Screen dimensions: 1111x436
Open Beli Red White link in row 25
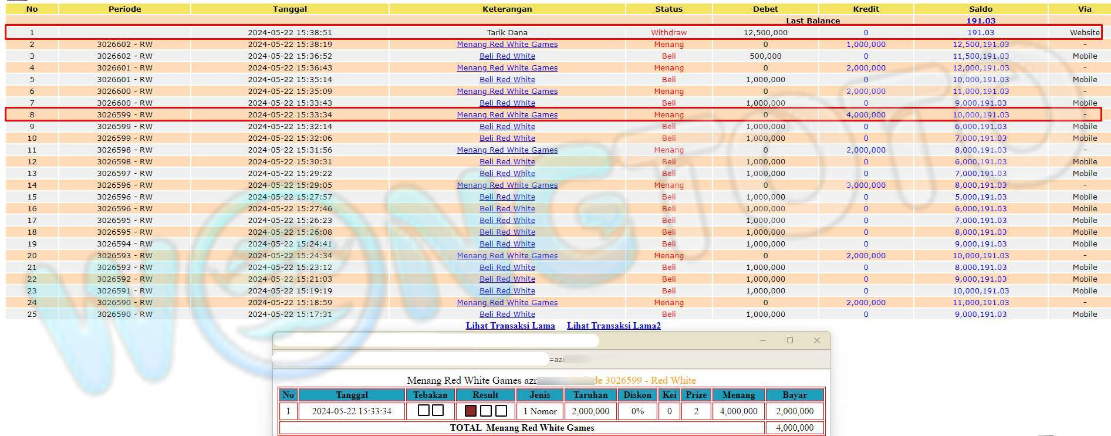tap(507, 315)
